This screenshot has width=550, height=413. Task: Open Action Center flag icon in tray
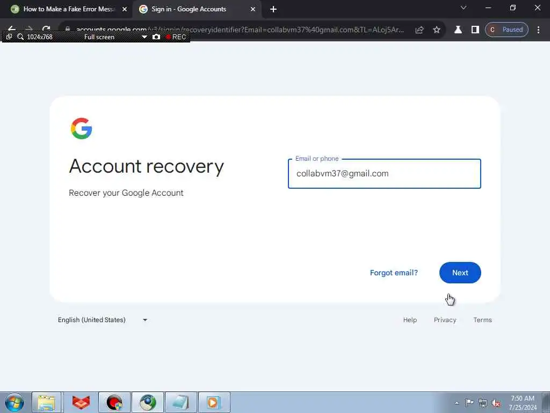[x=469, y=402]
